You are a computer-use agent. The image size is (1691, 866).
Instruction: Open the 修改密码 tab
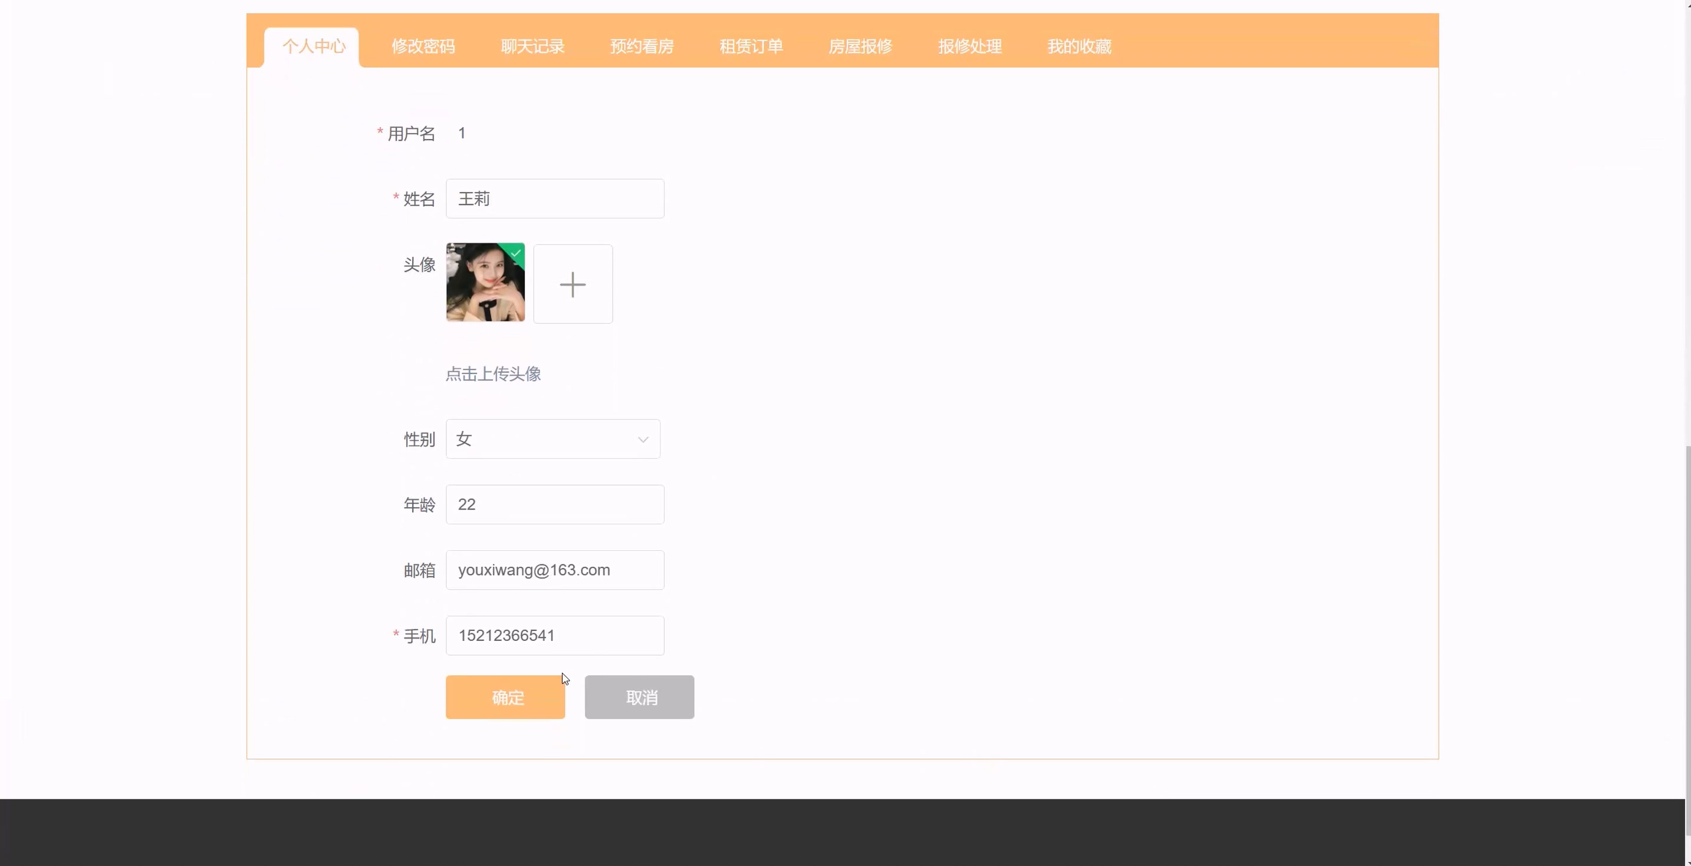tap(423, 47)
